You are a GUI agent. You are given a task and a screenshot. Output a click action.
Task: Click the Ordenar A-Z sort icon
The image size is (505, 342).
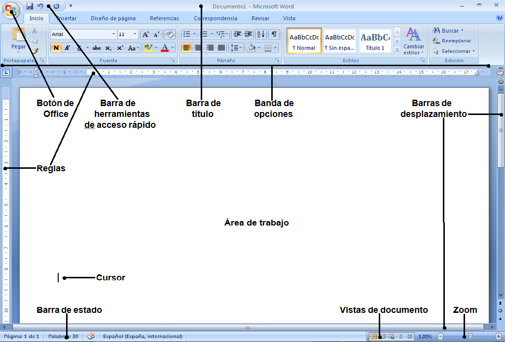(261, 34)
